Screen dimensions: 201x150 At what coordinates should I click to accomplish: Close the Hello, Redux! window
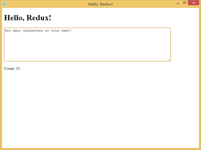(x=194, y=3)
